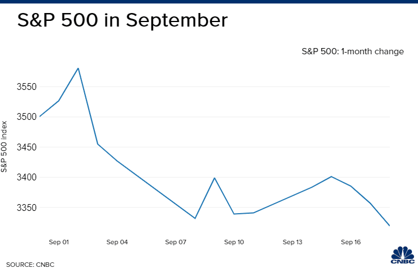Click the line's final lowest point
This screenshot has height=268, width=418.
(390, 226)
